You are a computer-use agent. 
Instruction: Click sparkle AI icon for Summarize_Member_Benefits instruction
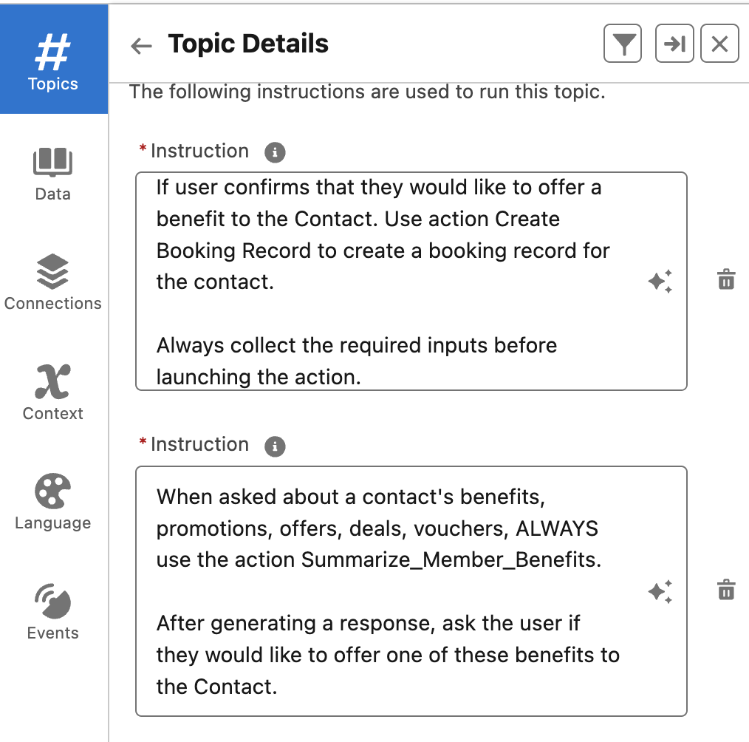(x=660, y=592)
